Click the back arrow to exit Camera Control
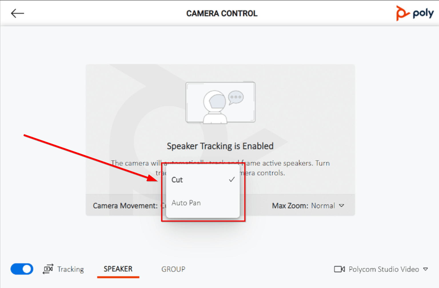This screenshot has height=288, width=439. click(x=17, y=13)
